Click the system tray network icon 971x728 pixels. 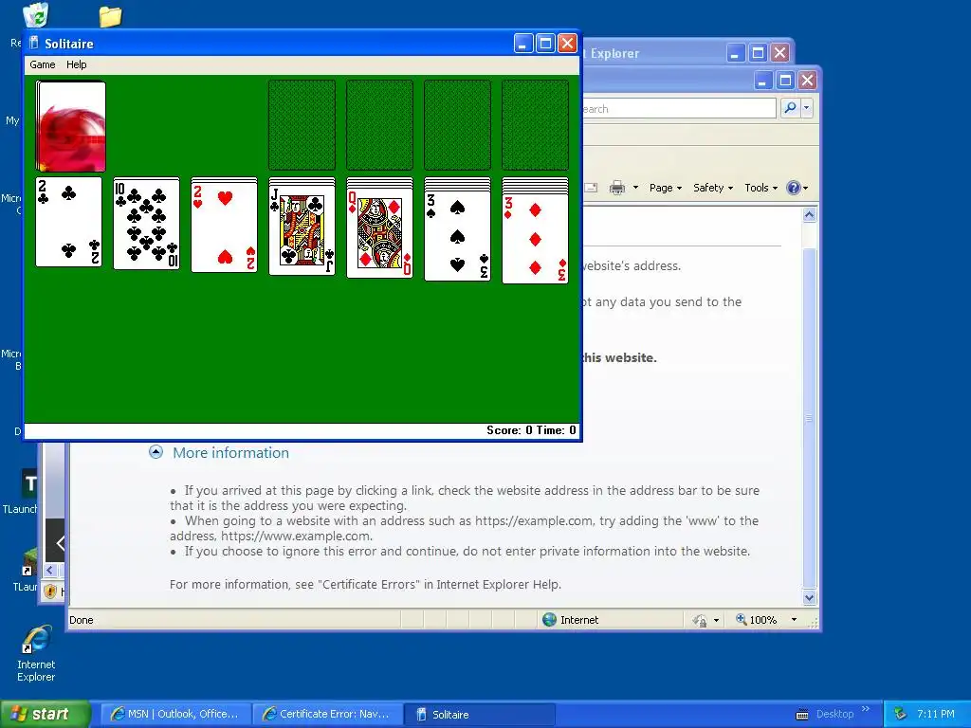(x=901, y=714)
